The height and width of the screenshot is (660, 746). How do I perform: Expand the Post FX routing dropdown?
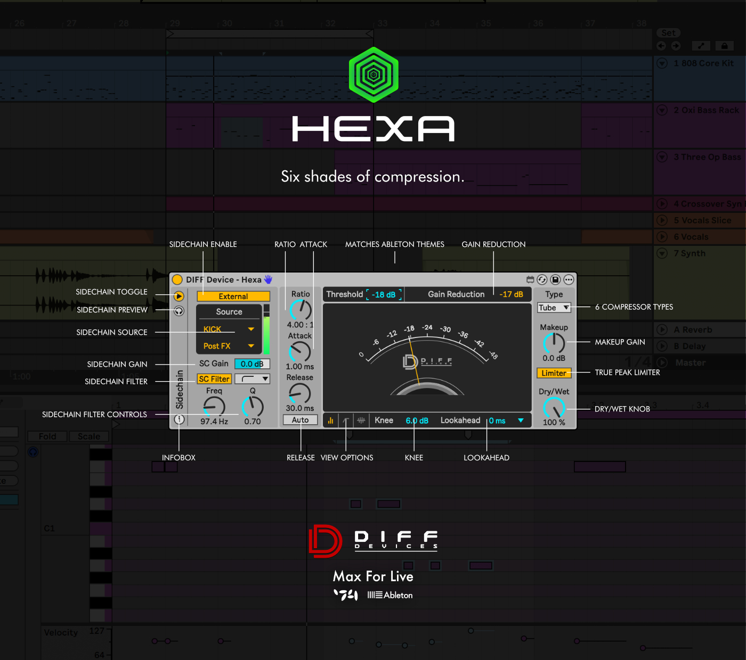click(228, 346)
